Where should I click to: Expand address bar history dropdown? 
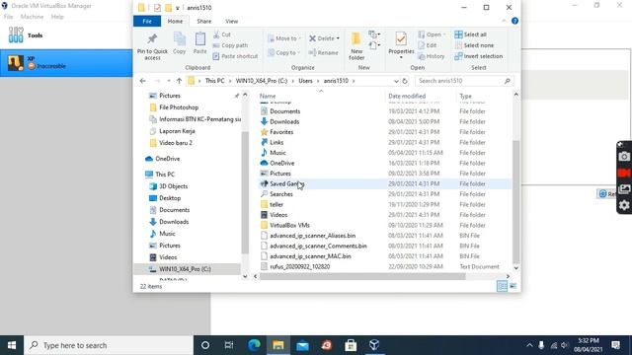pos(396,81)
